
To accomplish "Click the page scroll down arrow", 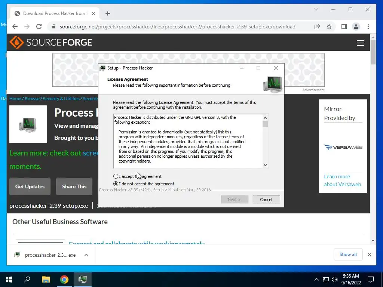I will coord(373,240).
